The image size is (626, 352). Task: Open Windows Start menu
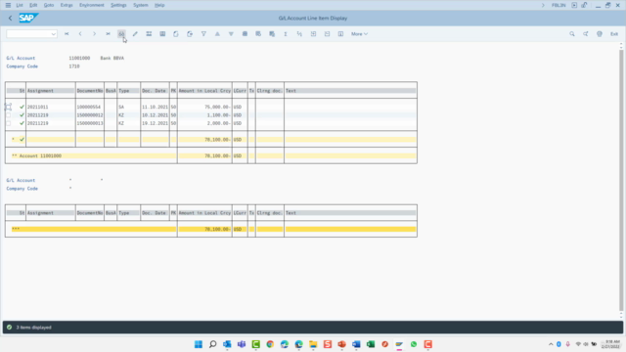click(x=199, y=344)
